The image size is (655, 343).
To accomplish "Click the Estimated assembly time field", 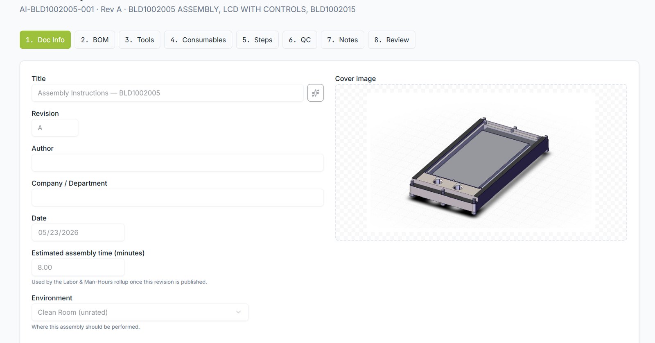I will point(78,267).
